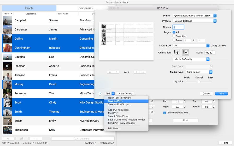The image size is (234, 146).
Task: Jump to last page in preview
Action: click(x=143, y=72)
